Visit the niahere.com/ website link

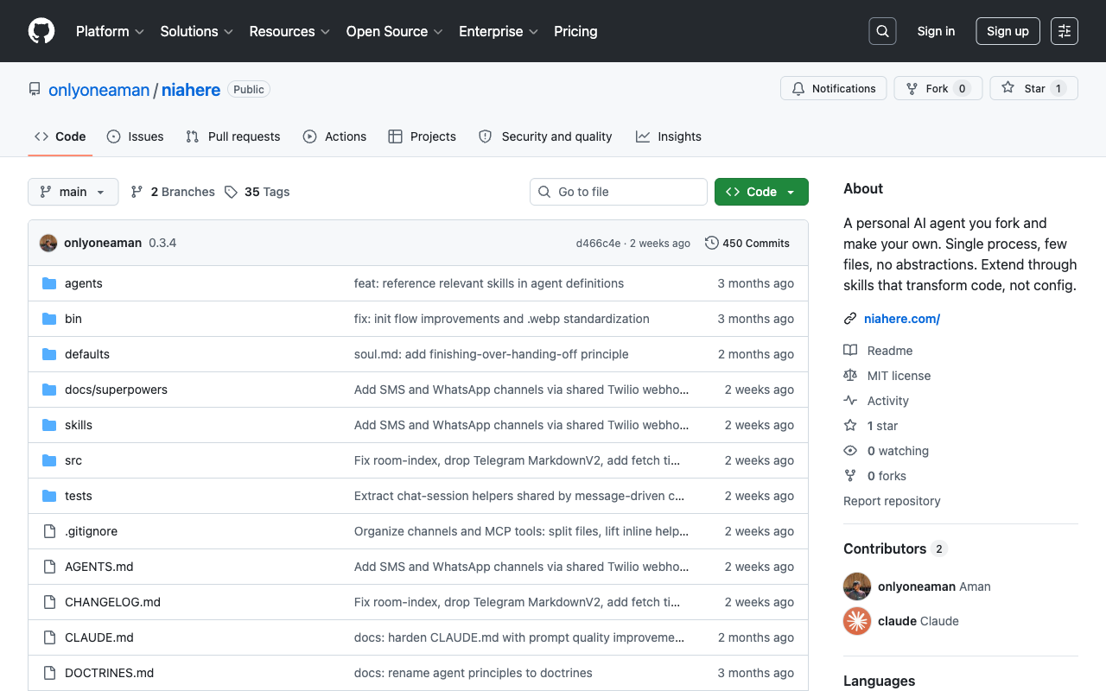click(x=902, y=319)
